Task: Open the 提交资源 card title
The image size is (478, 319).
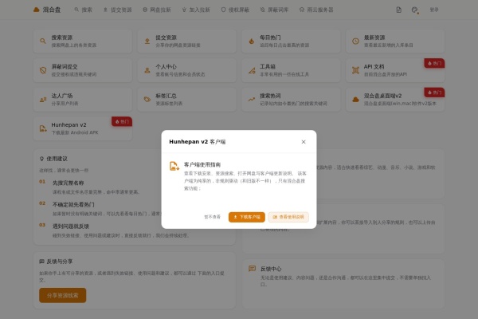Action: 167,37
